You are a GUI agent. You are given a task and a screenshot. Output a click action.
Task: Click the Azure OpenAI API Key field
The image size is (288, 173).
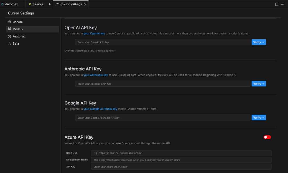[181, 167]
